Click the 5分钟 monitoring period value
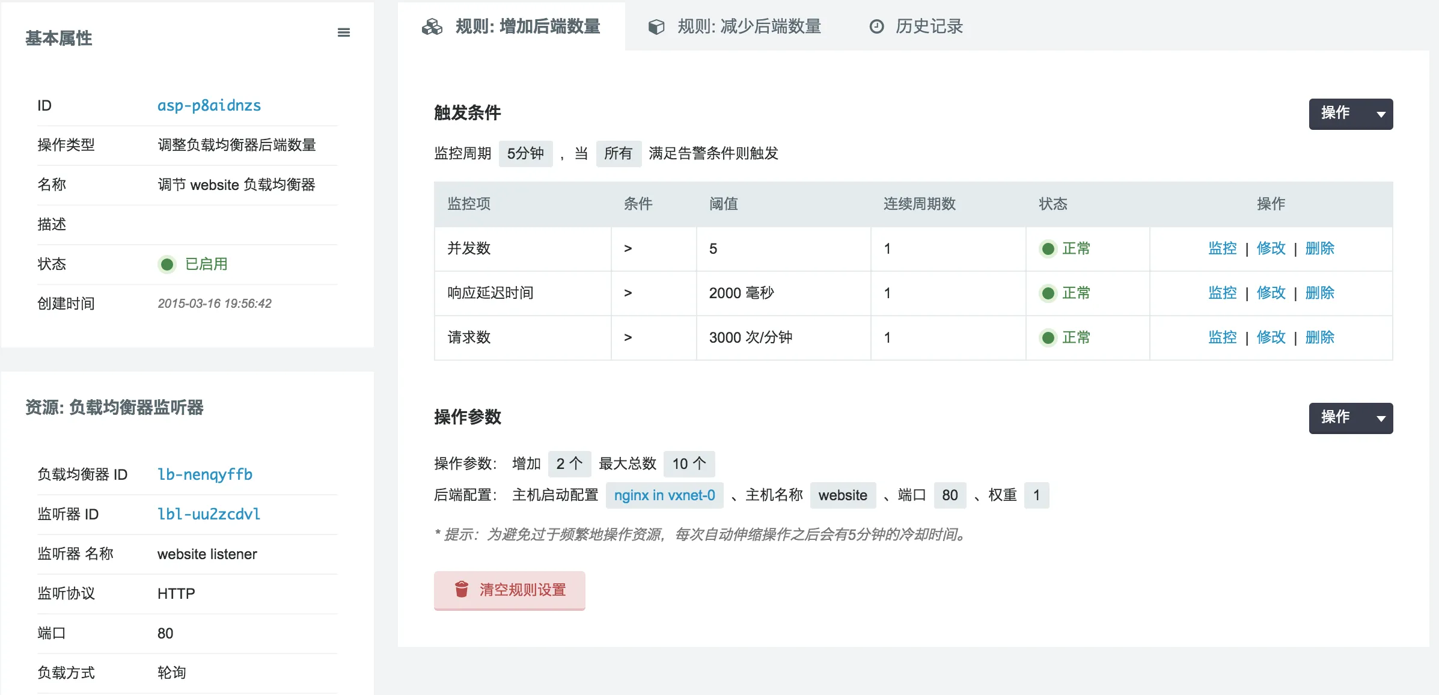Image resolution: width=1439 pixels, height=695 pixels. (x=525, y=153)
